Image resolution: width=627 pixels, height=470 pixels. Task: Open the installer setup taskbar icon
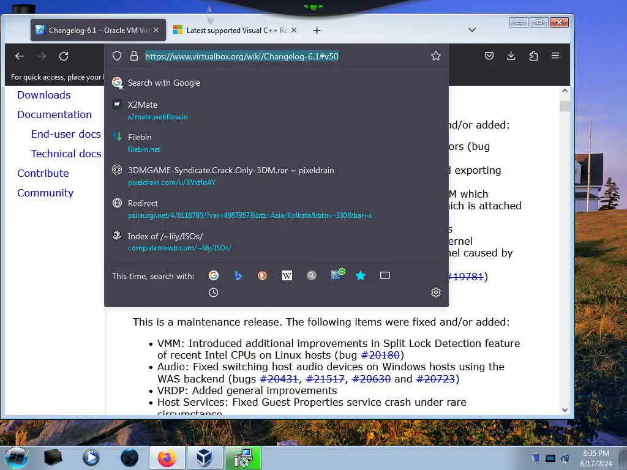tap(242, 458)
